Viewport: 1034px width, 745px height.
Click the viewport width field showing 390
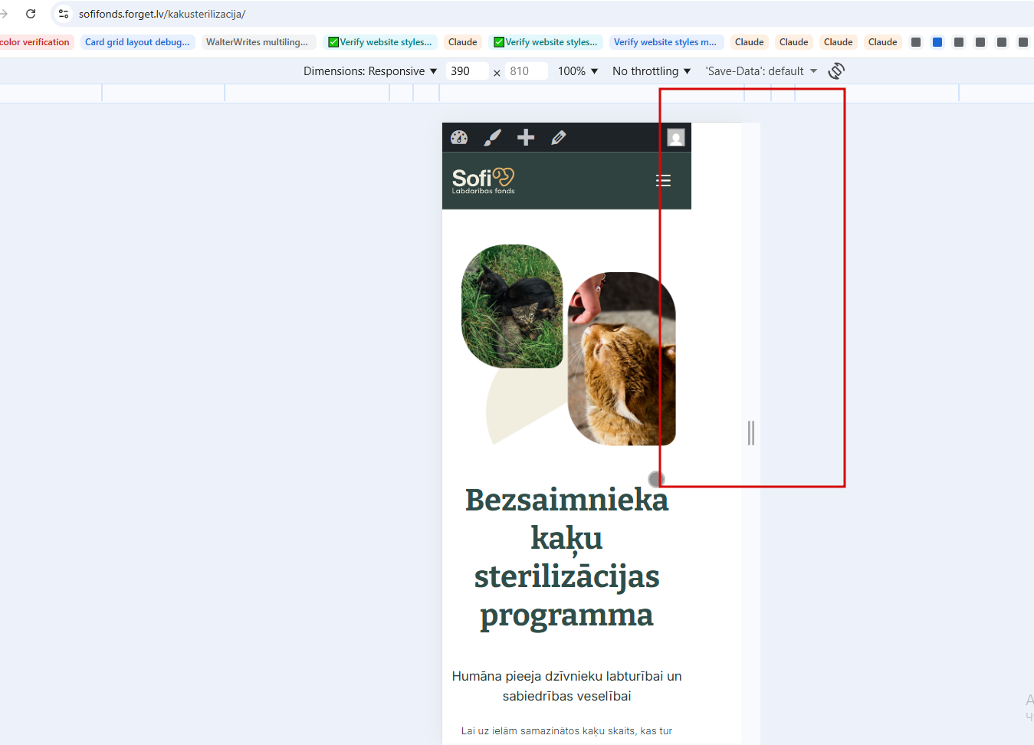[467, 71]
